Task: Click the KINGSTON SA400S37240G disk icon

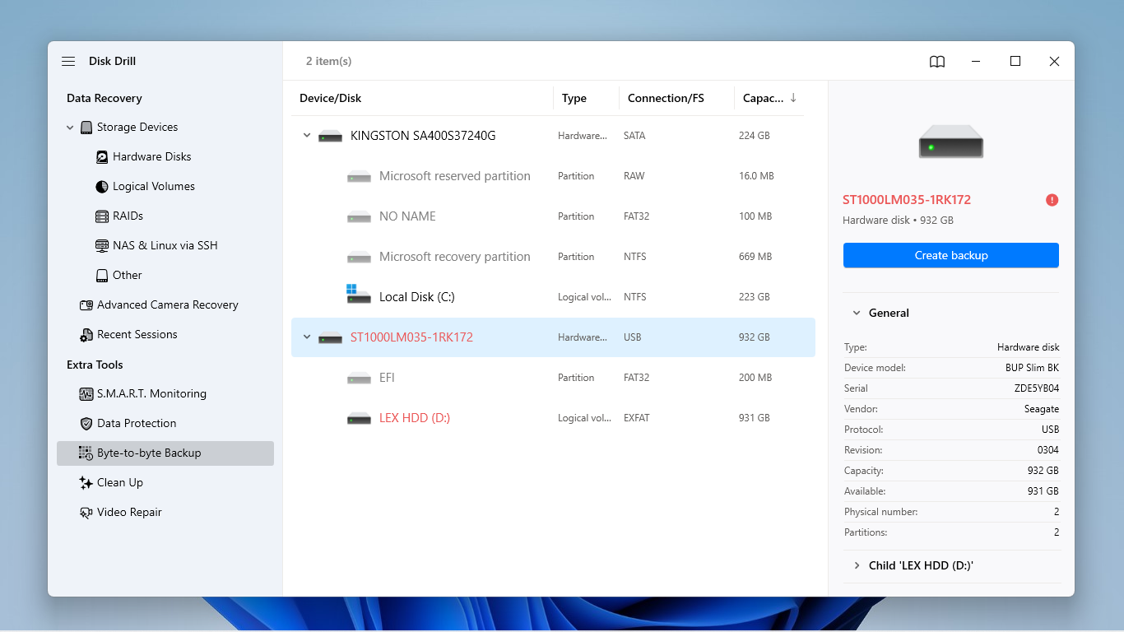Action: point(330,136)
